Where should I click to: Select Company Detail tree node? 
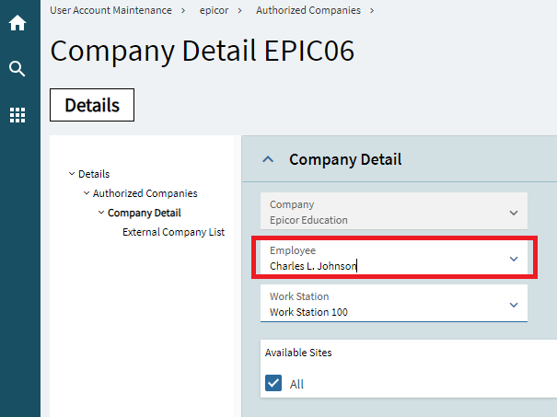(x=144, y=213)
